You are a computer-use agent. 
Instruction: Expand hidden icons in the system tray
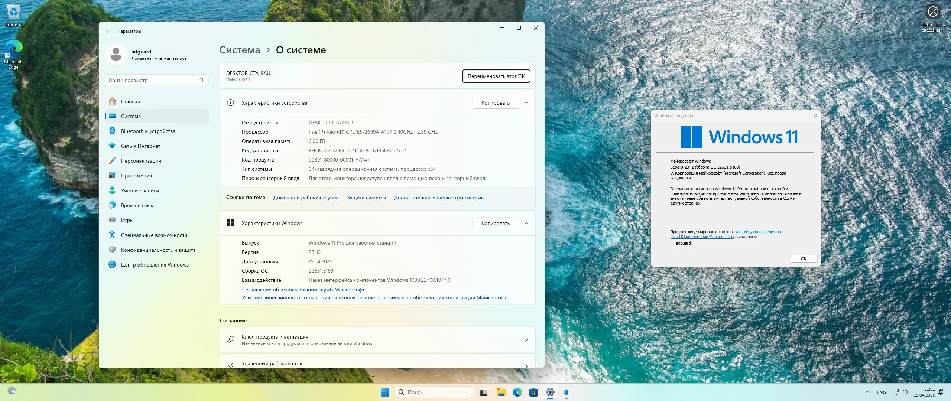coord(867,392)
